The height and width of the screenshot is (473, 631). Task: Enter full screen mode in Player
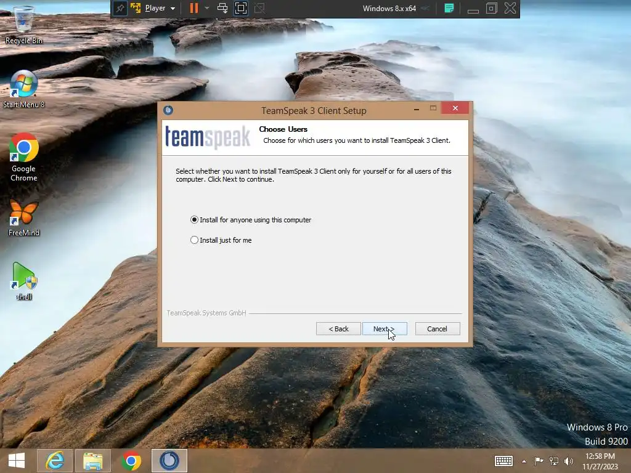coord(241,8)
